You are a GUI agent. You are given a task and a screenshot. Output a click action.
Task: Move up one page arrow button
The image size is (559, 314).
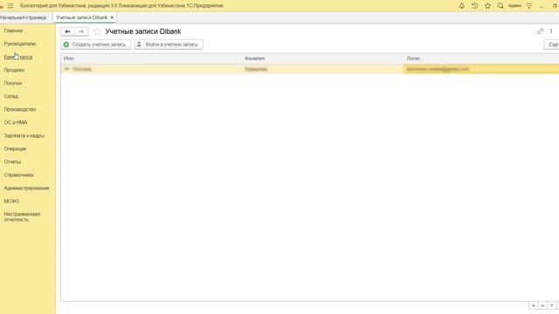pos(542,305)
